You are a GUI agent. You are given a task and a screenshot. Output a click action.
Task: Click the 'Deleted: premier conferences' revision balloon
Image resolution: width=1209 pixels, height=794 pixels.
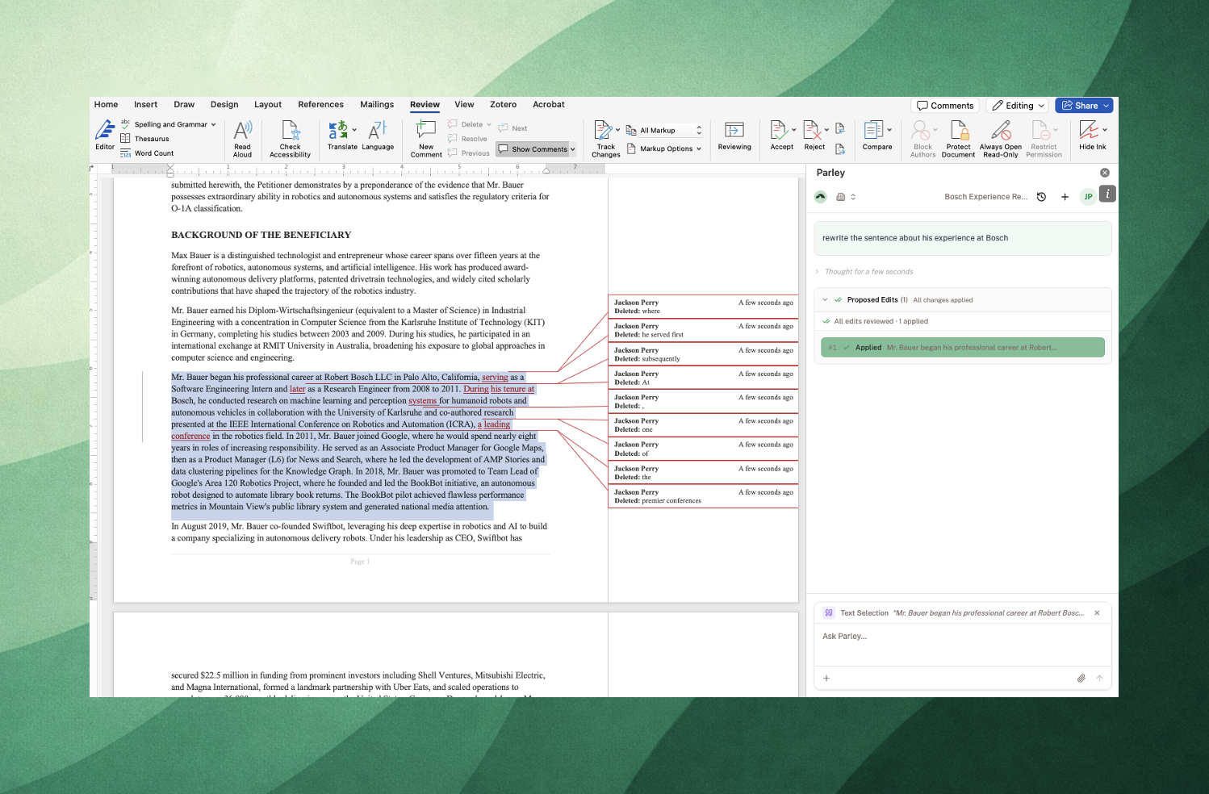pyautogui.click(x=702, y=496)
